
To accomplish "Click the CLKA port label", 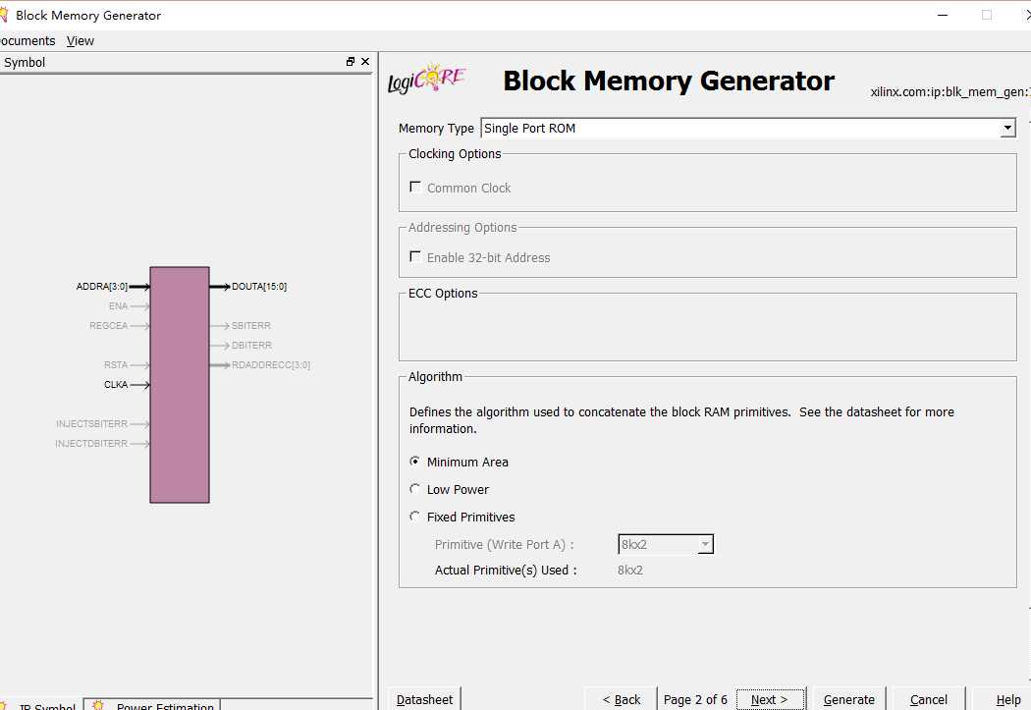I will 116,385.
